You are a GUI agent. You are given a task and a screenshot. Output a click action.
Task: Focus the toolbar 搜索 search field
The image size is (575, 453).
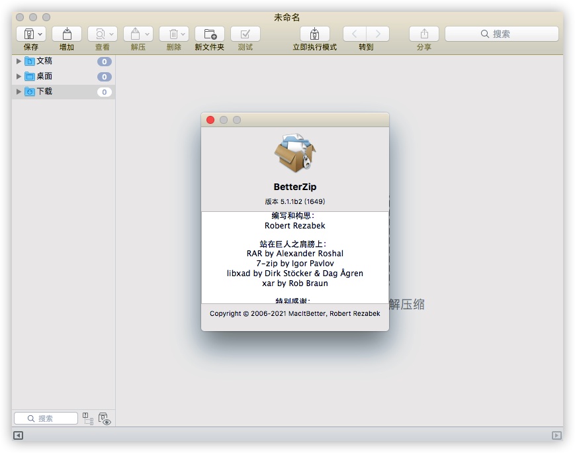coord(502,34)
